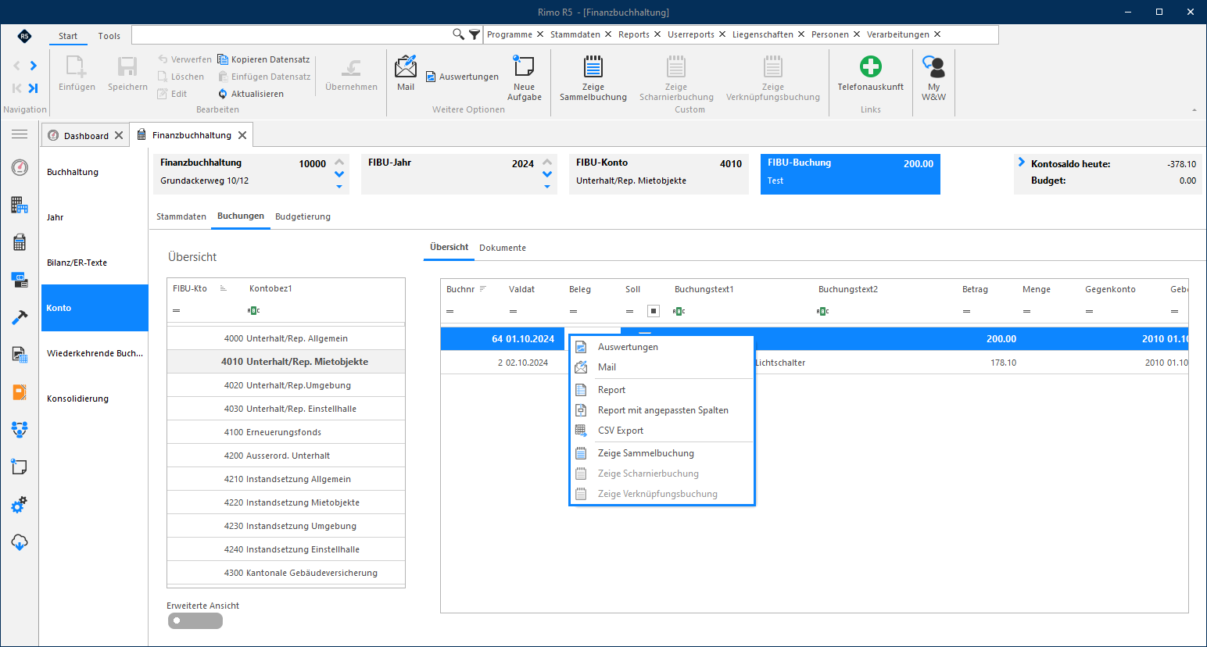Image resolution: width=1207 pixels, height=647 pixels.
Task: Open the people group icon in sidebar
Action: [x=20, y=429]
